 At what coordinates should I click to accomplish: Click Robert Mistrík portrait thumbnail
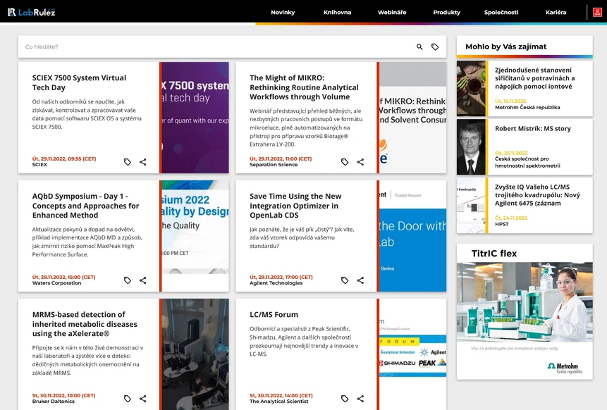[471, 147]
